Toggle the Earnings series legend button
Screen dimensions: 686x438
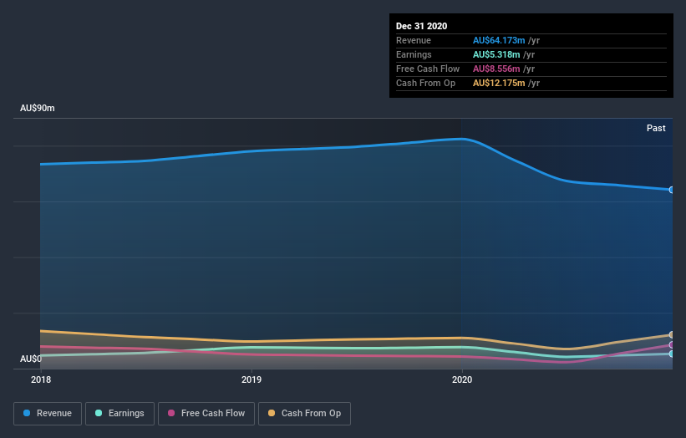coord(119,414)
